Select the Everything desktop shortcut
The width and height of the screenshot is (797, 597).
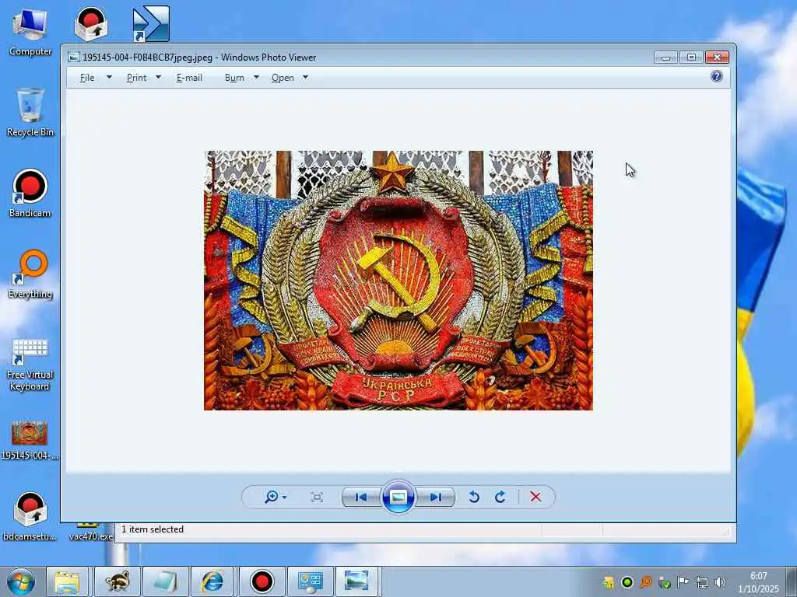click(x=30, y=274)
